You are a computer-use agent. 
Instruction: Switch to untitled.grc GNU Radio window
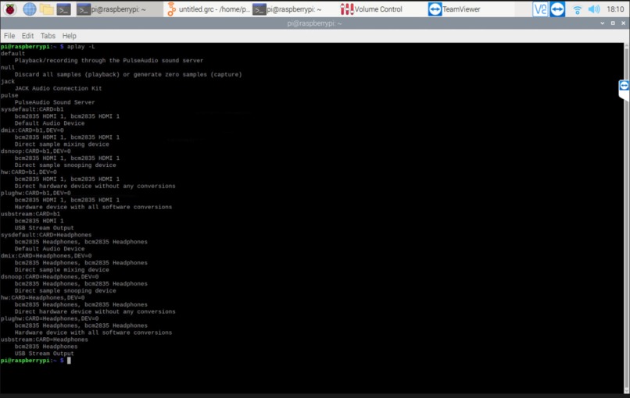pos(208,9)
